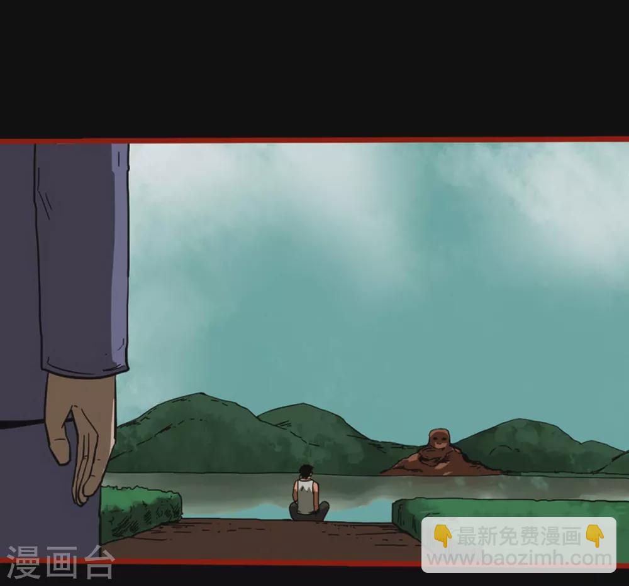This screenshot has width=629, height=586.
Task: Click the man sitting by the lake
Action: point(308,494)
